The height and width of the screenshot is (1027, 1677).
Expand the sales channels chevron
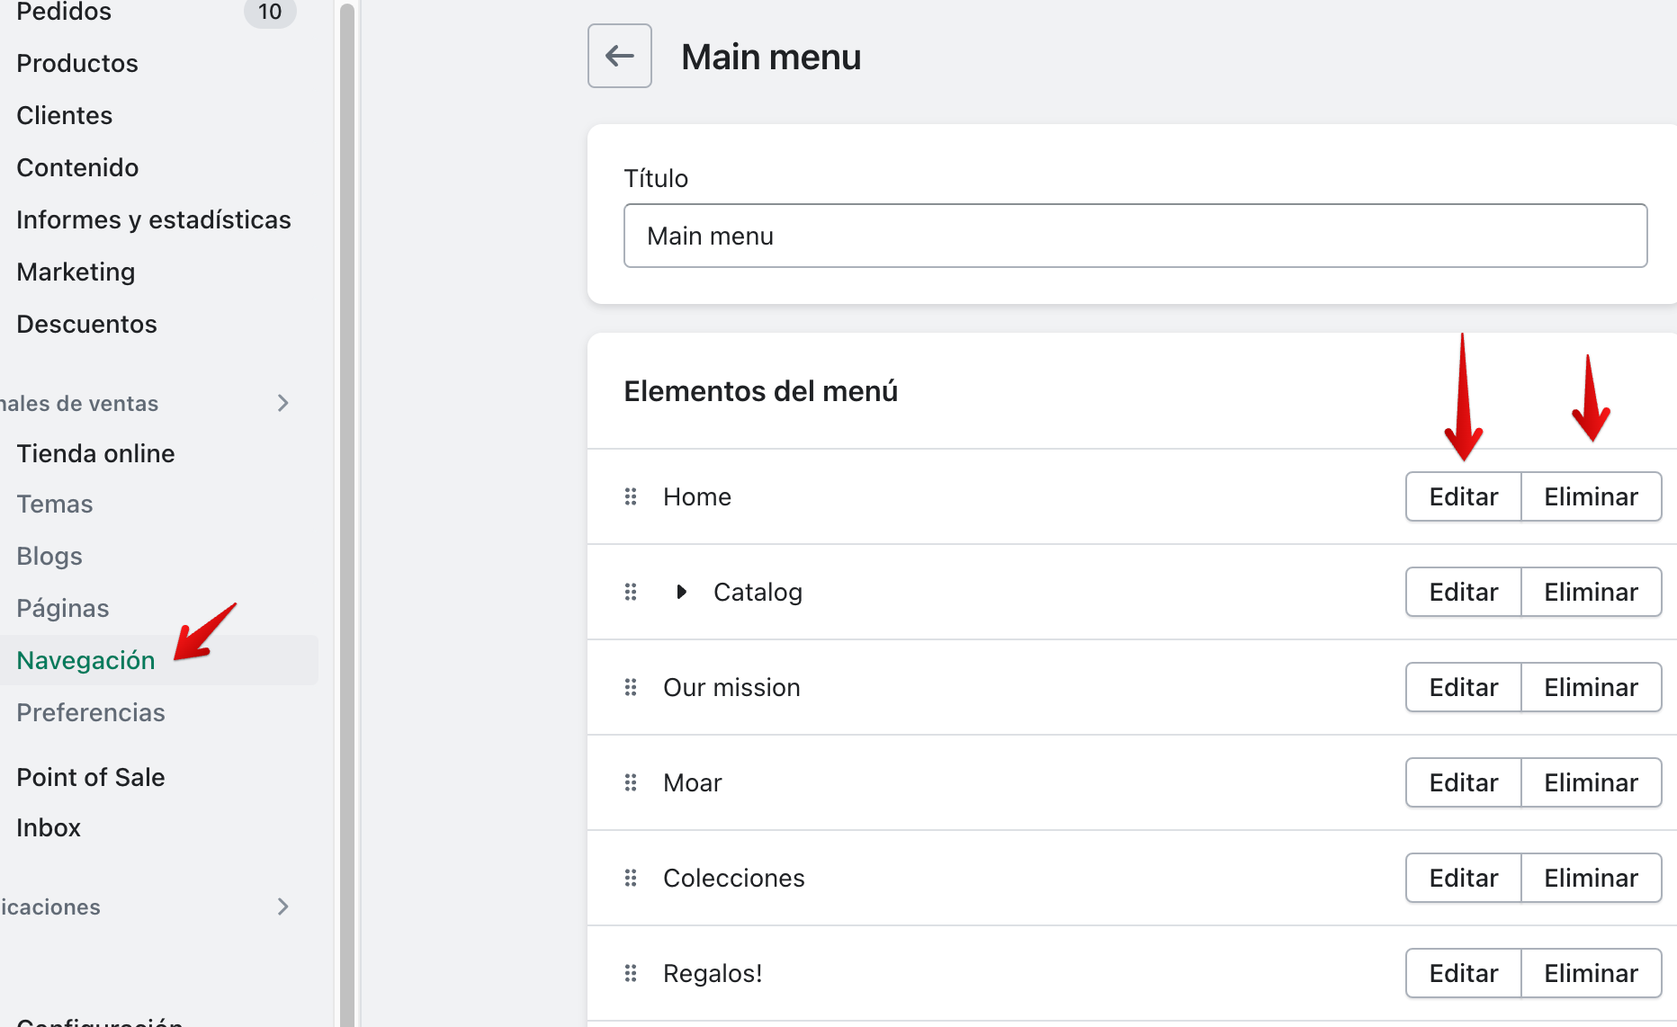click(283, 403)
